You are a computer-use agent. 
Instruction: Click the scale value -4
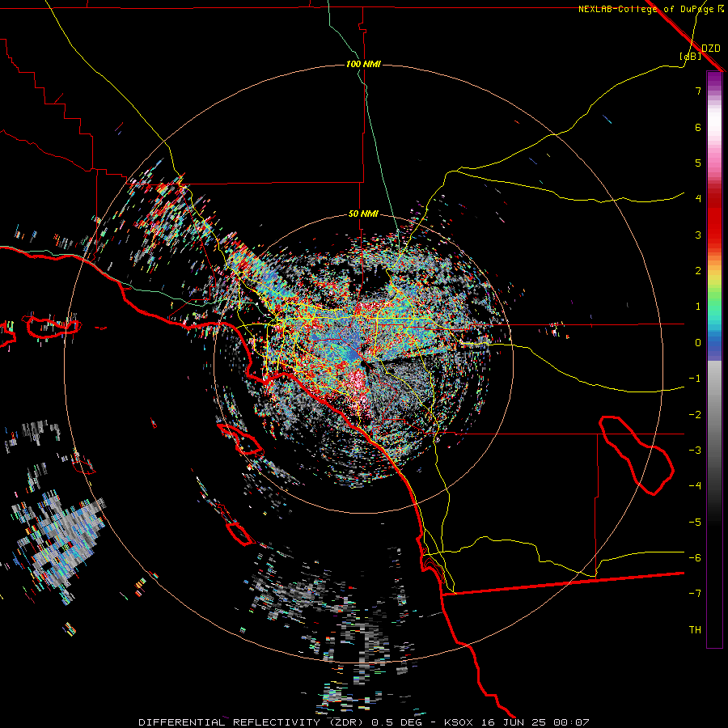[x=695, y=486]
